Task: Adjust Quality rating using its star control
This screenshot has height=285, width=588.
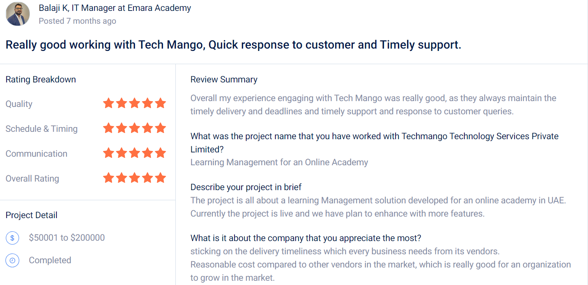Action: (x=134, y=103)
